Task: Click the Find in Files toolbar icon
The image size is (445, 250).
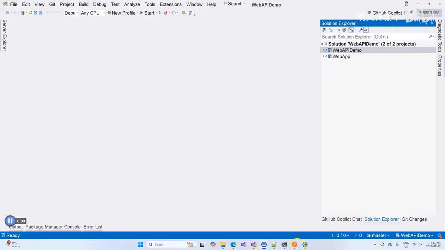Action: pyautogui.click(x=184, y=13)
